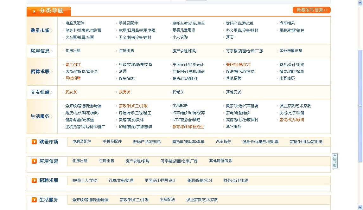The width and height of the screenshot is (363, 210).
Task: Open the 其他交友 link
Action: (233, 92)
